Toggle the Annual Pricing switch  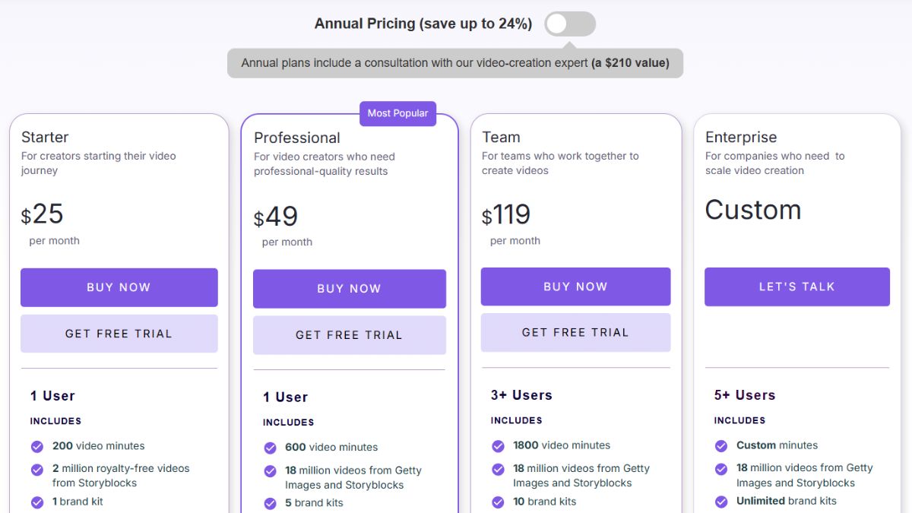[570, 24]
